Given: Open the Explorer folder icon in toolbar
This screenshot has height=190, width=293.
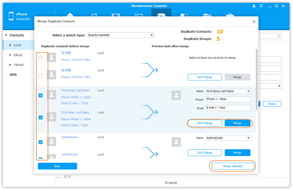Looking at the screenshot, I should pos(207,16).
